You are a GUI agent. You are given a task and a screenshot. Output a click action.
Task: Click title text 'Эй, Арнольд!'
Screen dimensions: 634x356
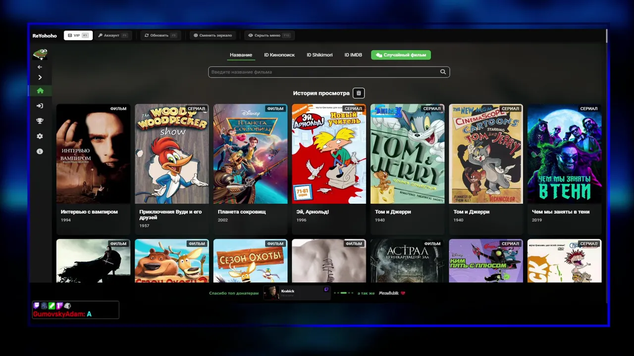pyautogui.click(x=313, y=212)
